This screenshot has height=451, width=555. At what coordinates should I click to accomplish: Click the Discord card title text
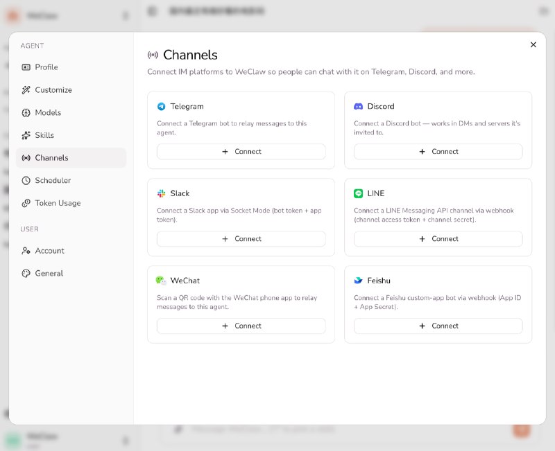(381, 107)
